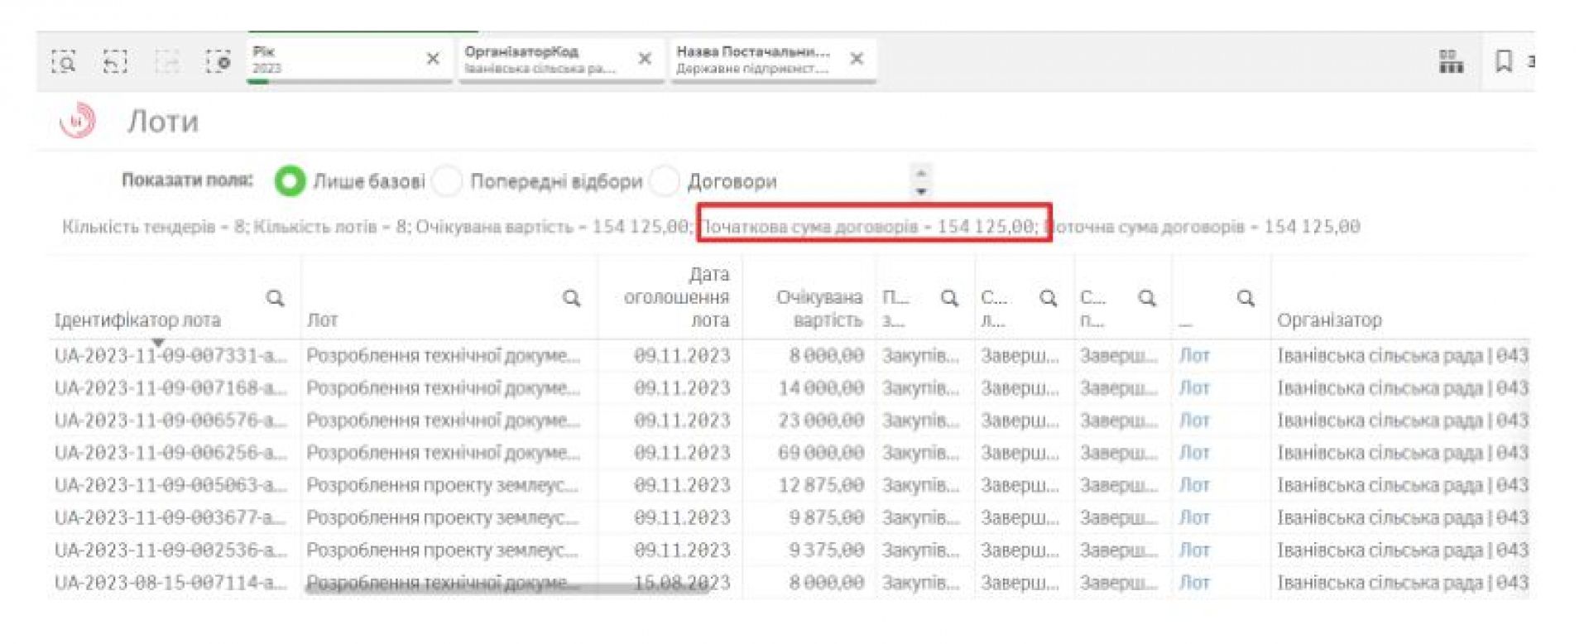Search in the Ідентифікатор лота column
1589x644 pixels.
tap(276, 298)
